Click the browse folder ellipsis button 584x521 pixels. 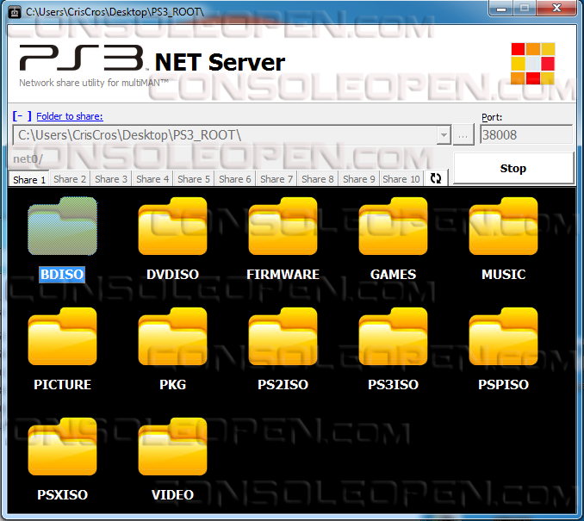pyautogui.click(x=463, y=135)
